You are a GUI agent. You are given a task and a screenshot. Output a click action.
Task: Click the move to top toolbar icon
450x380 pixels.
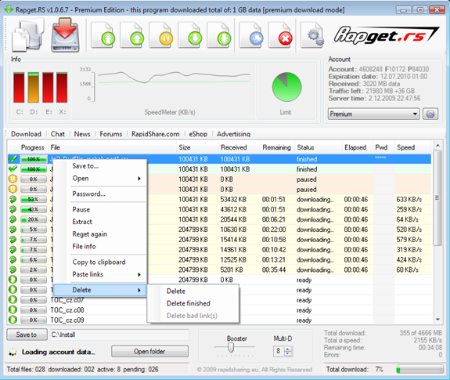pyautogui.click(x=103, y=35)
